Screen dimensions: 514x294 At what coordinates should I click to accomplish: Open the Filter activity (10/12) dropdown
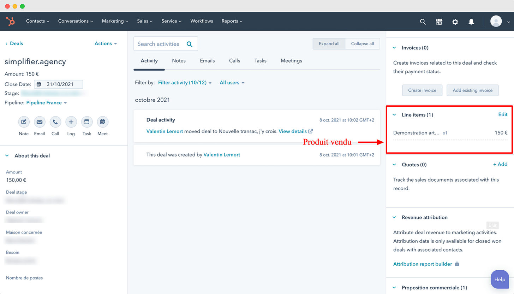pyautogui.click(x=185, y=83)
